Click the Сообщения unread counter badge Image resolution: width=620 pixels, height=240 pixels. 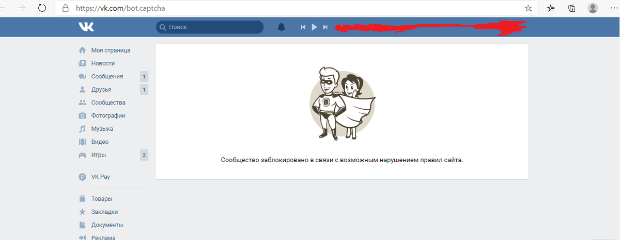[144, 76]
